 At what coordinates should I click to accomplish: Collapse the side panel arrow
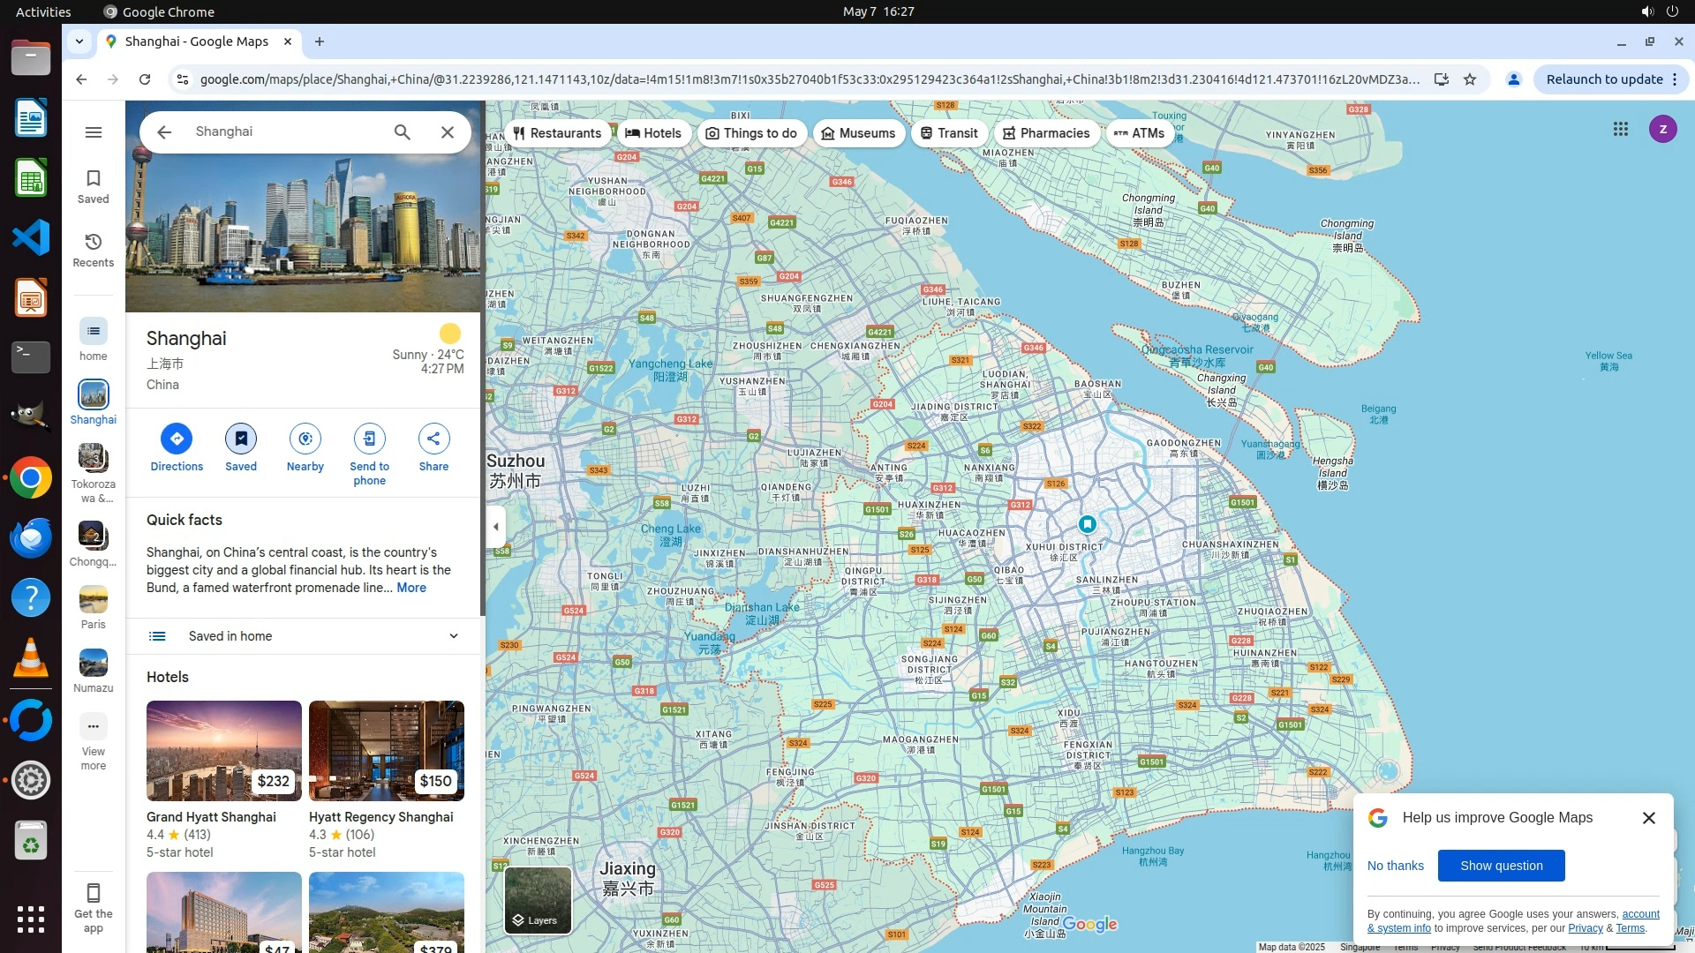click(x=496, y=527)
